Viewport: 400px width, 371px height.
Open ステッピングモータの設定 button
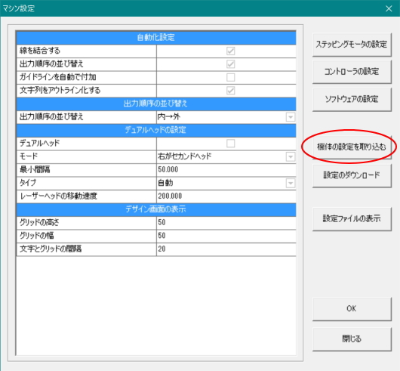tap(352, 45)
